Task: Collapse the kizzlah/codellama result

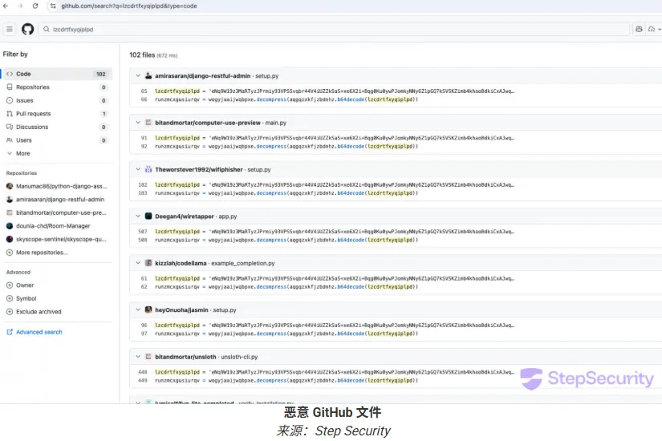Action: (138, 263)
